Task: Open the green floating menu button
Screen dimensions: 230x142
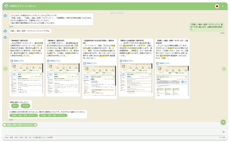Action: coord(223,122)
